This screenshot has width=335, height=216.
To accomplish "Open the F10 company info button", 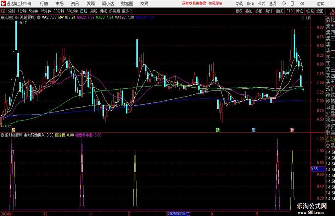I will click(290, 11).
